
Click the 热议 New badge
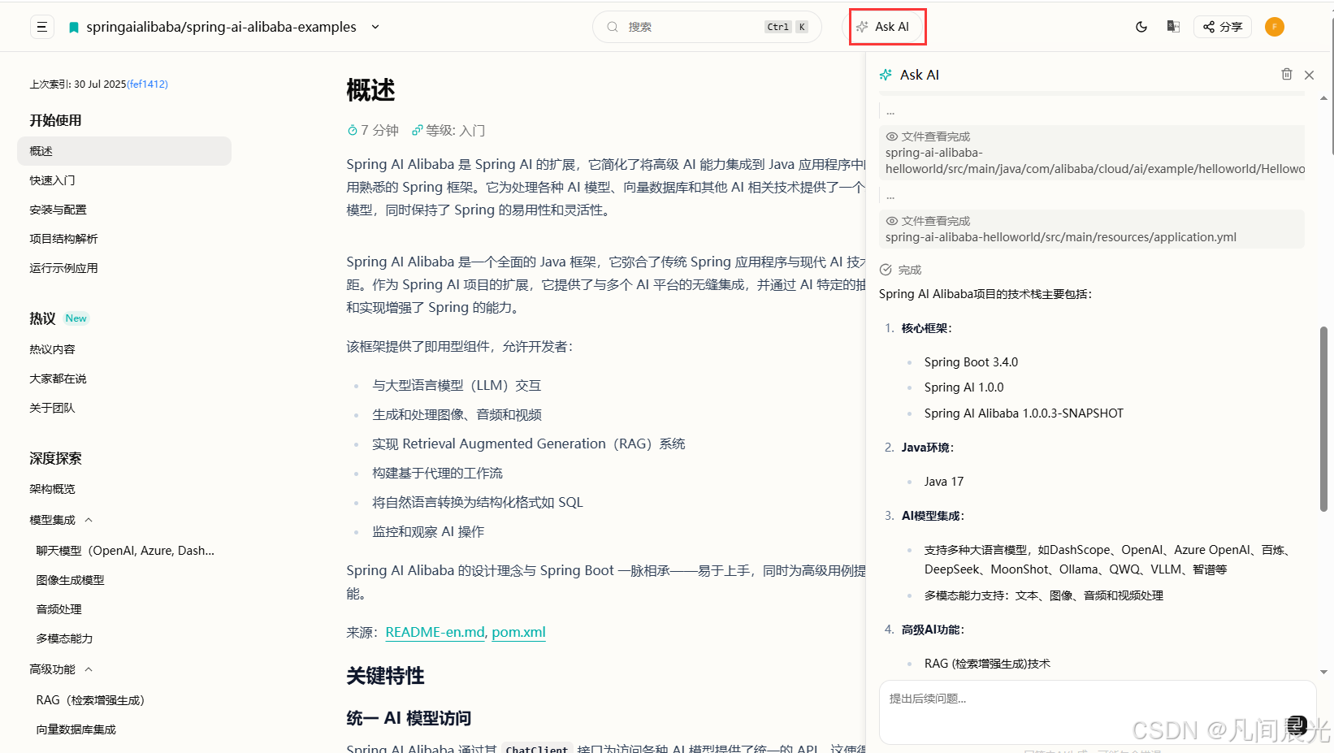point(76,318)
